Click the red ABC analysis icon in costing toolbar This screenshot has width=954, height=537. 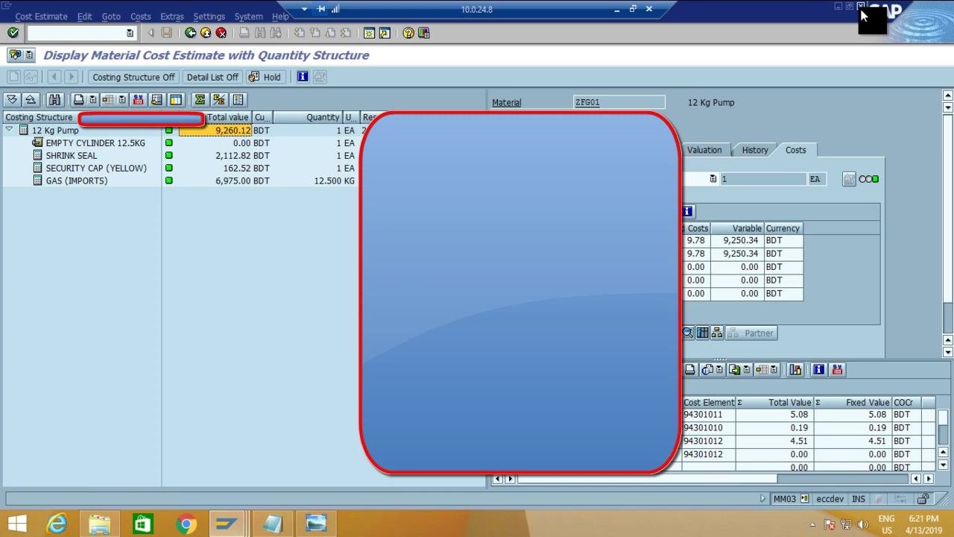tap(138, 100)
